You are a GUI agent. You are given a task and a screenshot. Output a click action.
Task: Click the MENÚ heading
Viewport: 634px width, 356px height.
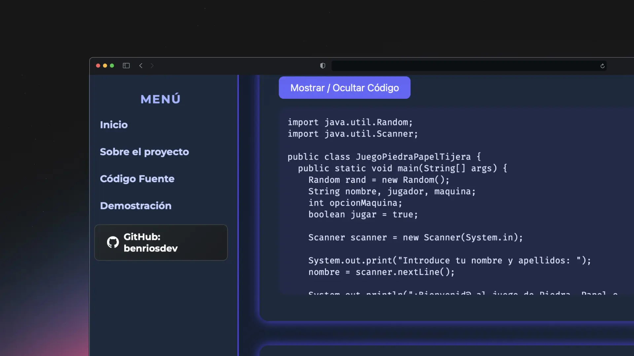[x=160, y=99]
